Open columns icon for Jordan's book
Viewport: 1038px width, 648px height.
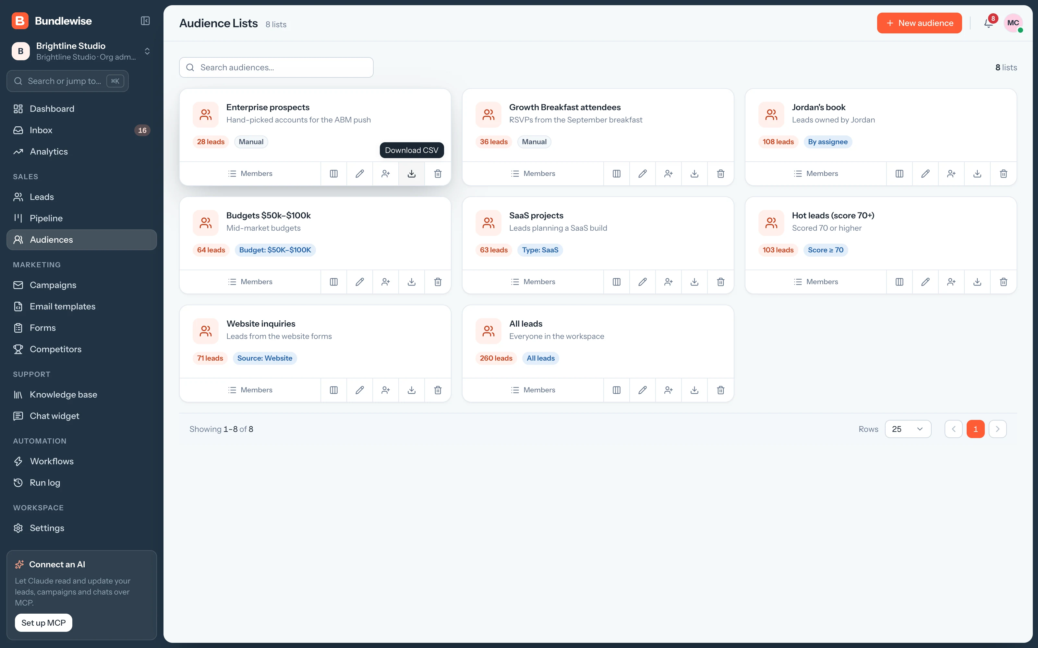(x=899, y=174)
